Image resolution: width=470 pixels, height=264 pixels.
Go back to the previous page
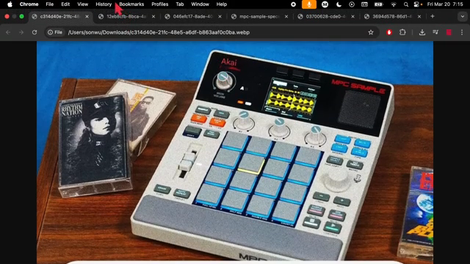click(8, 32)
